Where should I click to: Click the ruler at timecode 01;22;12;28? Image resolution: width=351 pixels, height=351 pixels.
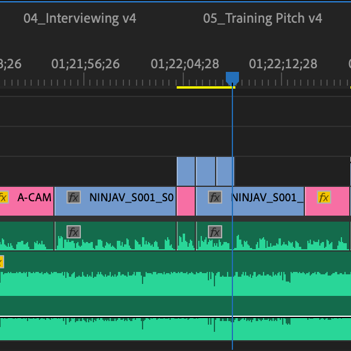click(x=283, y=64)
